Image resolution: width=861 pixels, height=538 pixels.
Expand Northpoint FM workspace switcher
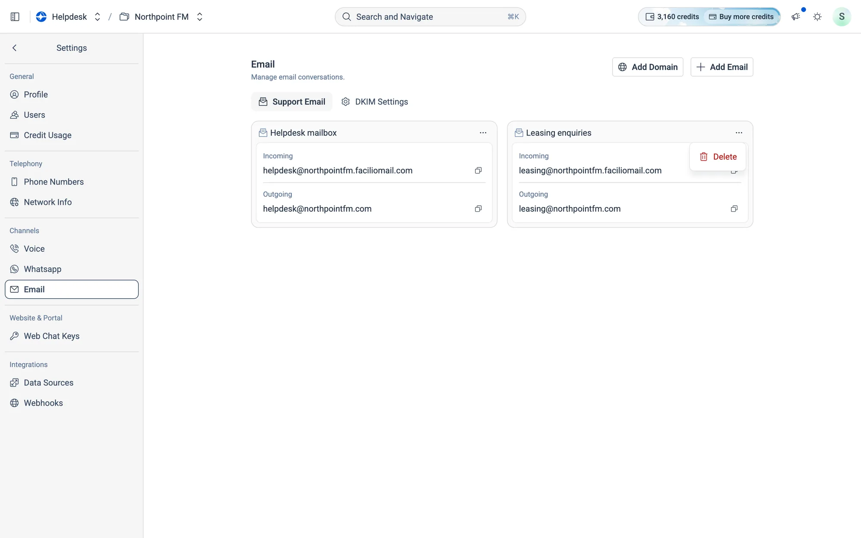(200, 17)
